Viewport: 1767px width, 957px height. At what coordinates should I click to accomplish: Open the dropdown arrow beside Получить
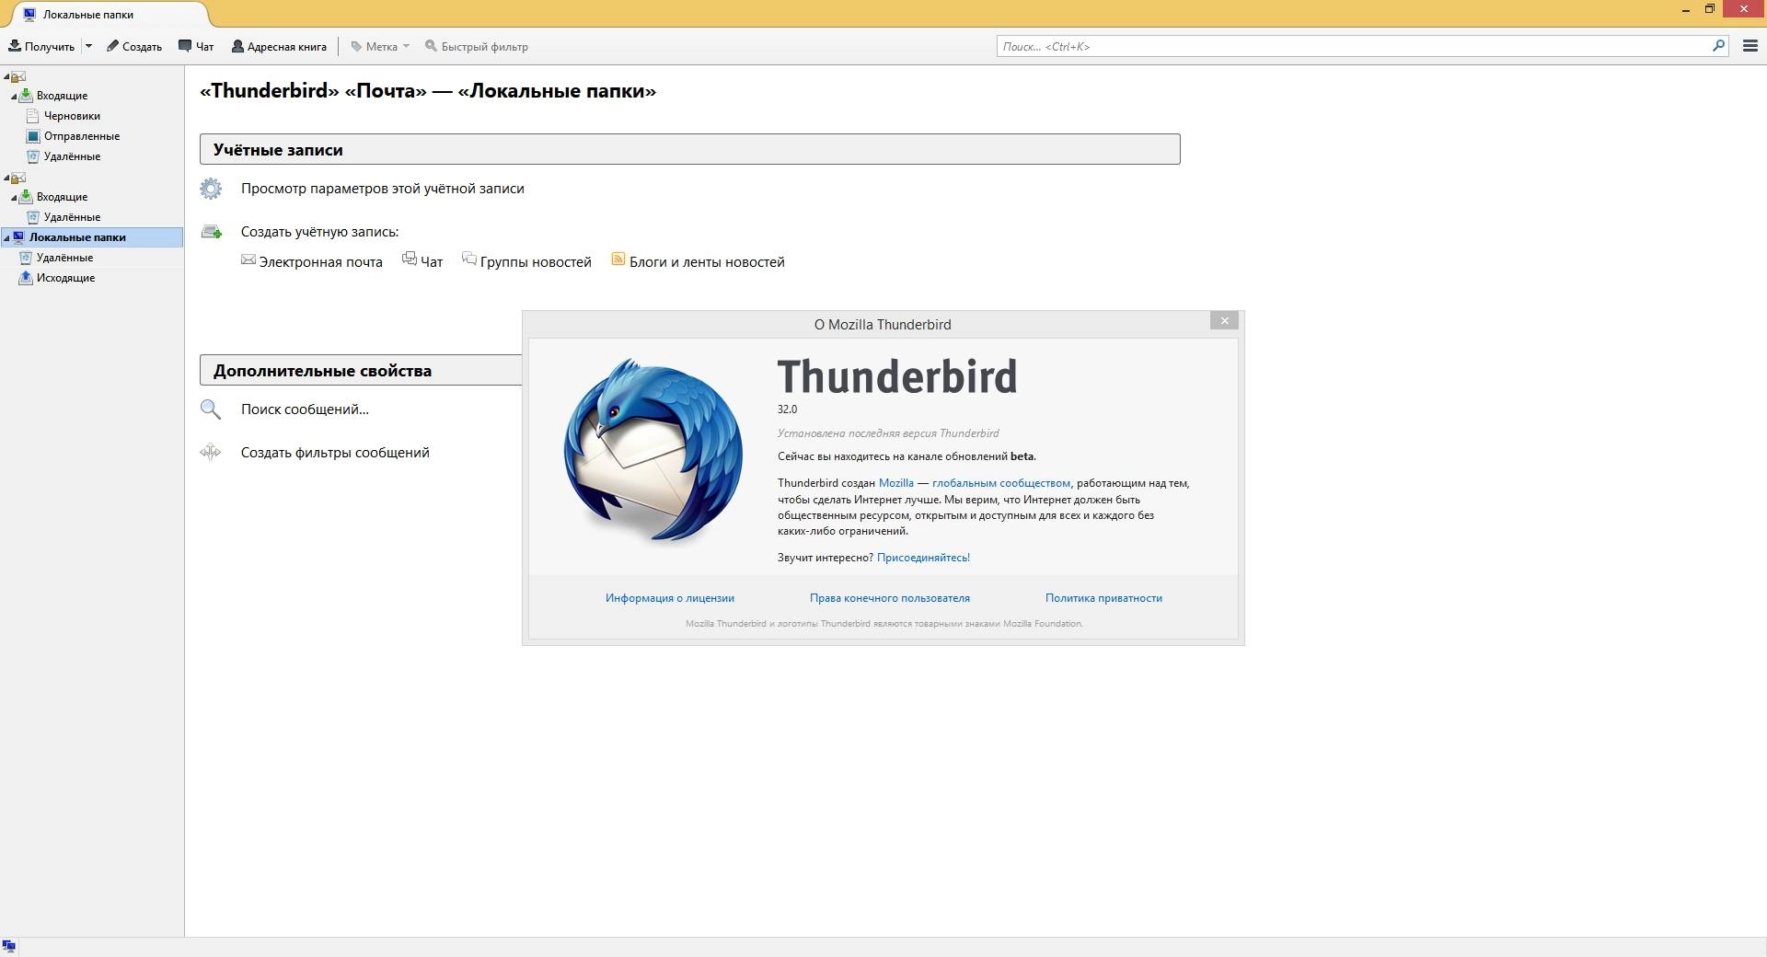click(88, 46)
